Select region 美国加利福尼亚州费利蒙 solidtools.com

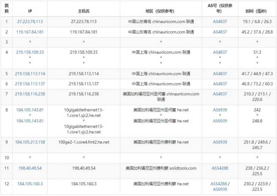[161, 168]
